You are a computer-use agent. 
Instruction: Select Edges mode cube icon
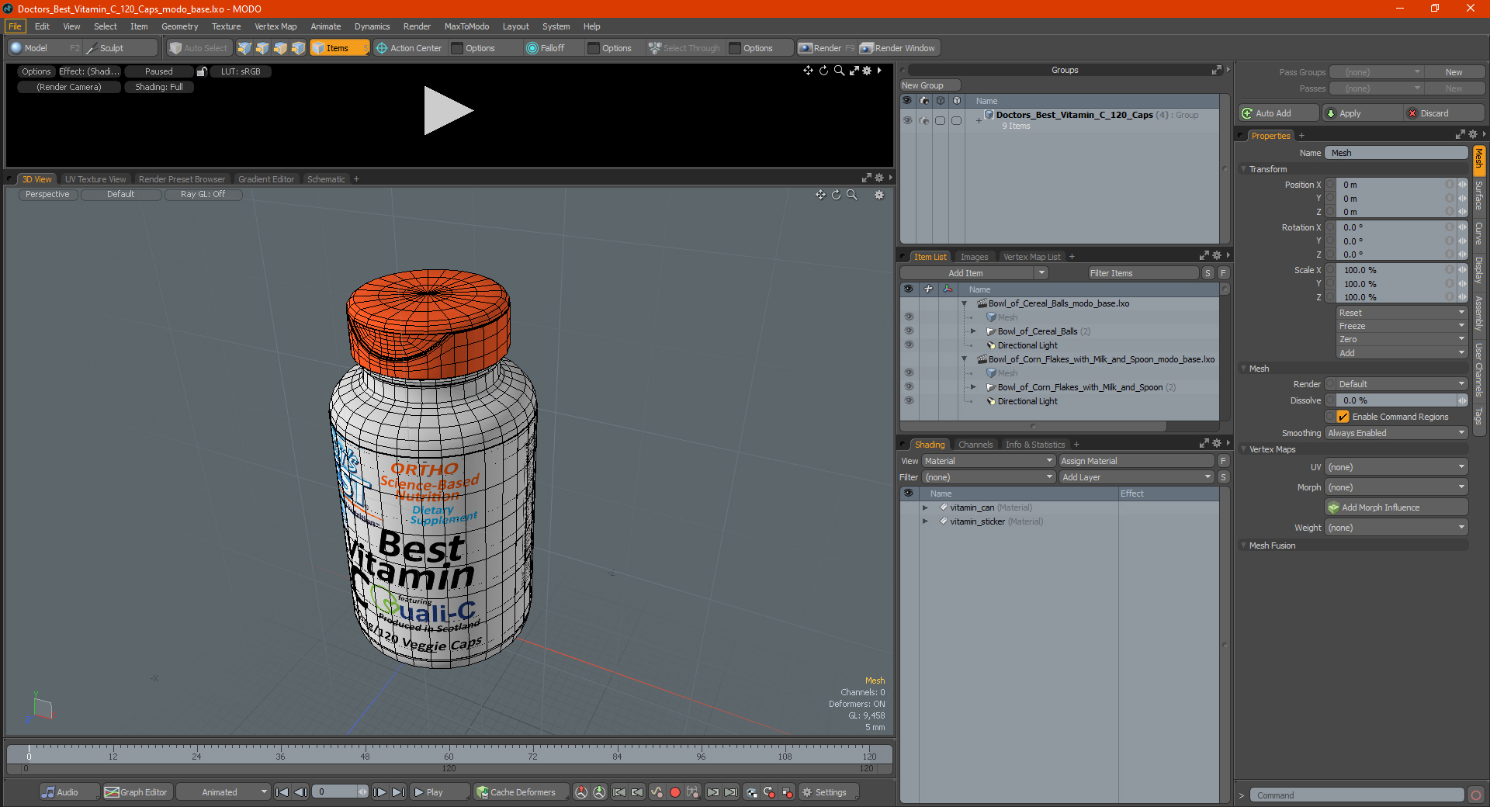pos(262,48)
